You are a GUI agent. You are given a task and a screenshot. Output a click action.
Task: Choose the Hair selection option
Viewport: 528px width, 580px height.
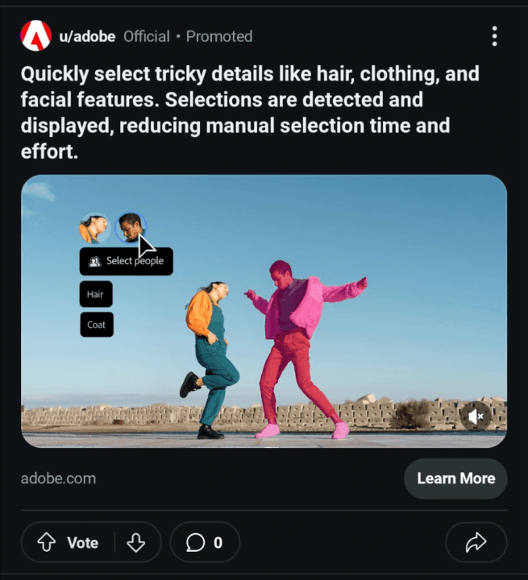(x=95, y=295)
